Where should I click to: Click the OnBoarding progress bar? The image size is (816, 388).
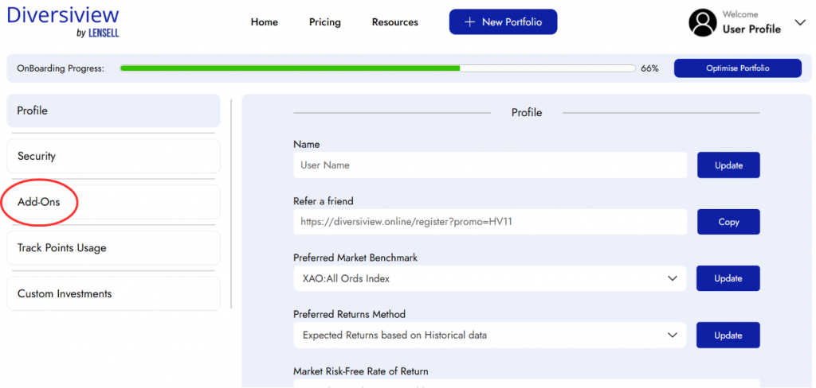point(377,68)
